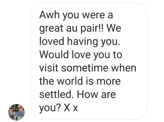
Task: Select the "X x" sign-off text
Action: (x=71, y=108)
